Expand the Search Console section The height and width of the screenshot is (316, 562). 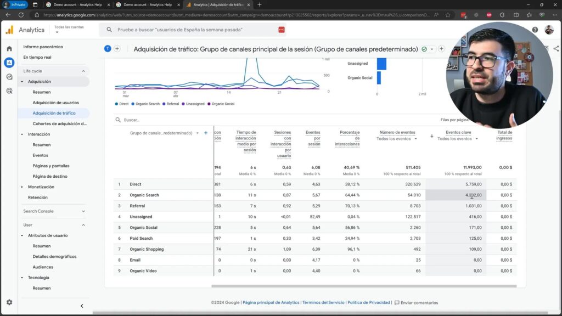[x=83, y=211]
